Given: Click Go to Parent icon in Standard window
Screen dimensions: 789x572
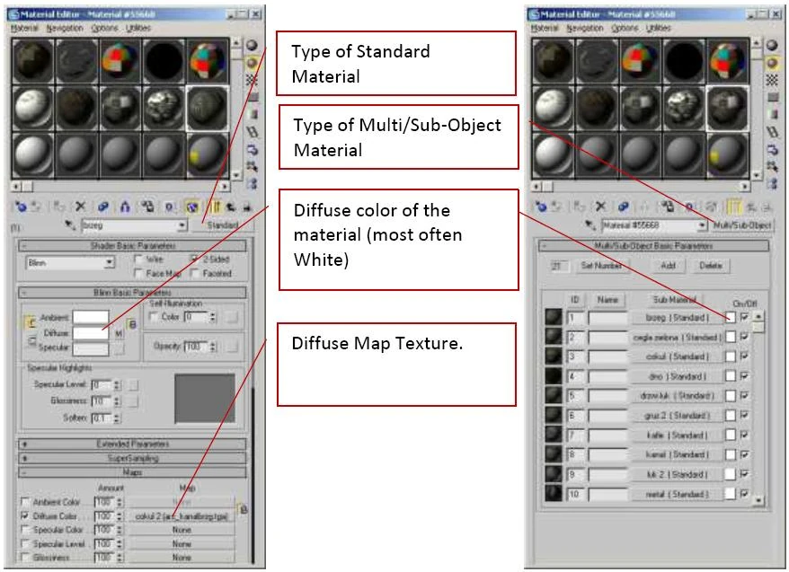Looking at the screenshot, I should (232, 207).
